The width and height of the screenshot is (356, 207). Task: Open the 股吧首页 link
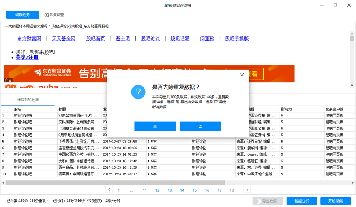[x=96, y=39]
